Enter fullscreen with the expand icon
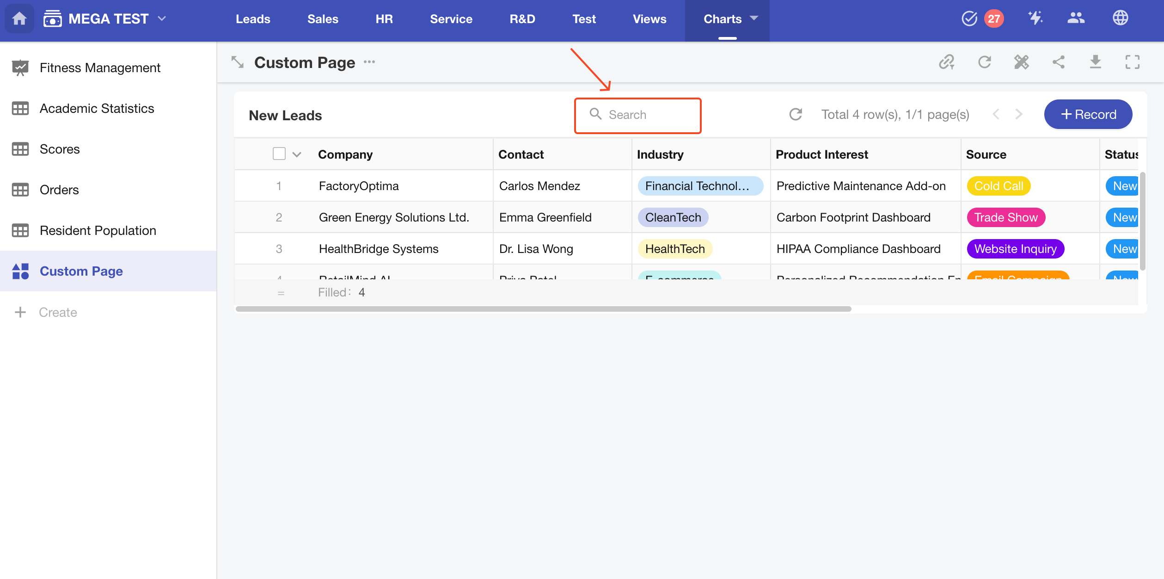Image resolution: width=1164 pixels, height=579 pixels. pos(1132,62)
